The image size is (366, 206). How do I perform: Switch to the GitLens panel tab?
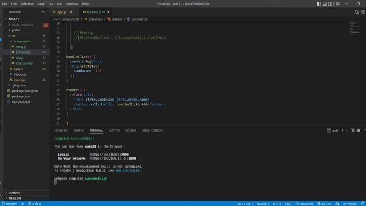[x=130, y=130]
